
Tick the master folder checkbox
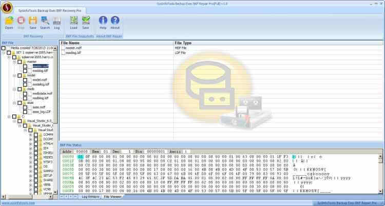[x=20, y=62]
